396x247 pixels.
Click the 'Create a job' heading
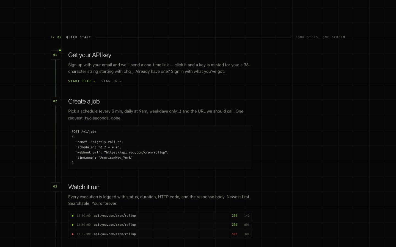[84, 101]
